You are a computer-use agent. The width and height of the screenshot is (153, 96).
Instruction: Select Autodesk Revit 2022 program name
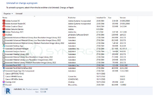13,65
